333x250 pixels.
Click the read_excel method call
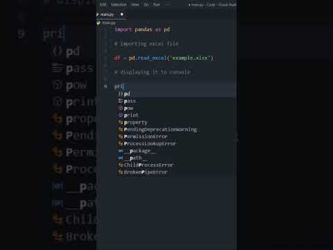click(x=152, y=58)
